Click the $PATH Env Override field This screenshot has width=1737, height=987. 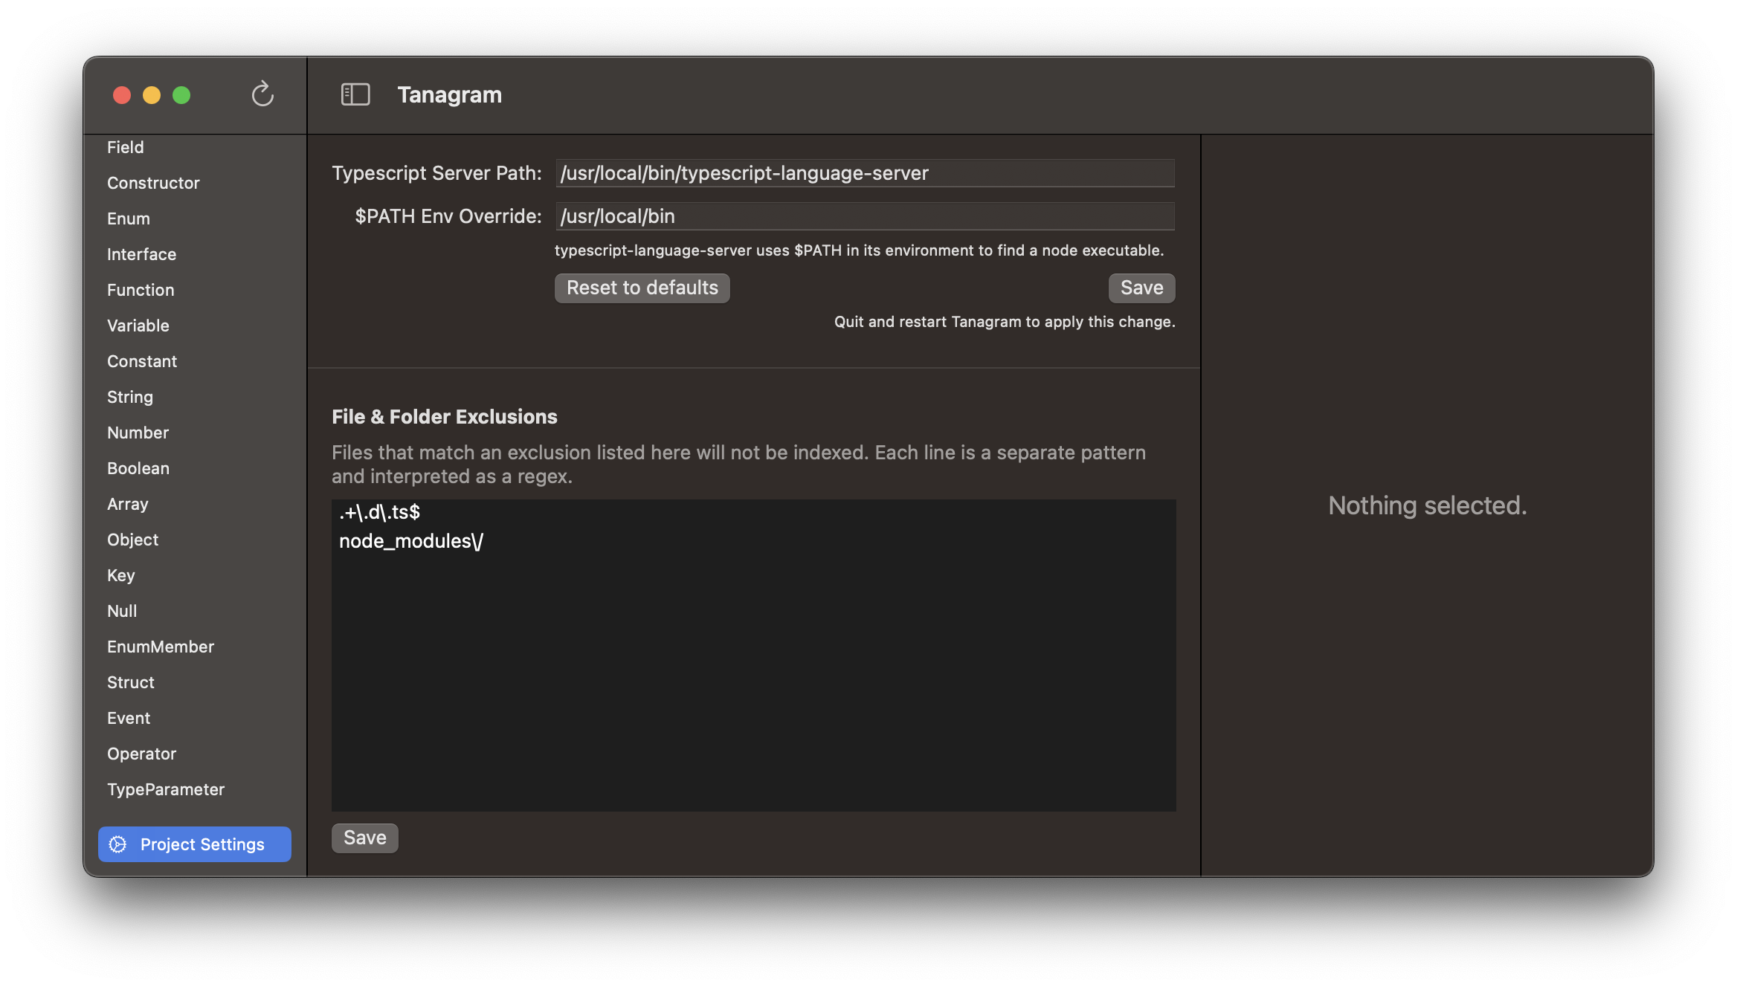pyautogui.click(x=865, y=216)
